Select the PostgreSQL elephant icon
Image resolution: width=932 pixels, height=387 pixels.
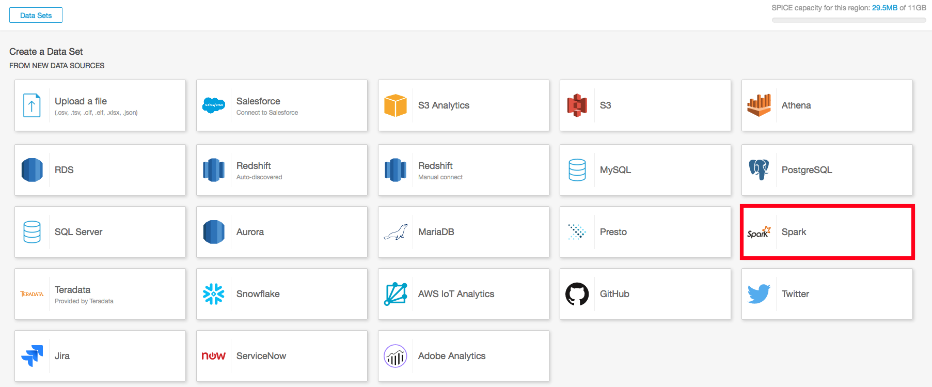coord(759,170)
